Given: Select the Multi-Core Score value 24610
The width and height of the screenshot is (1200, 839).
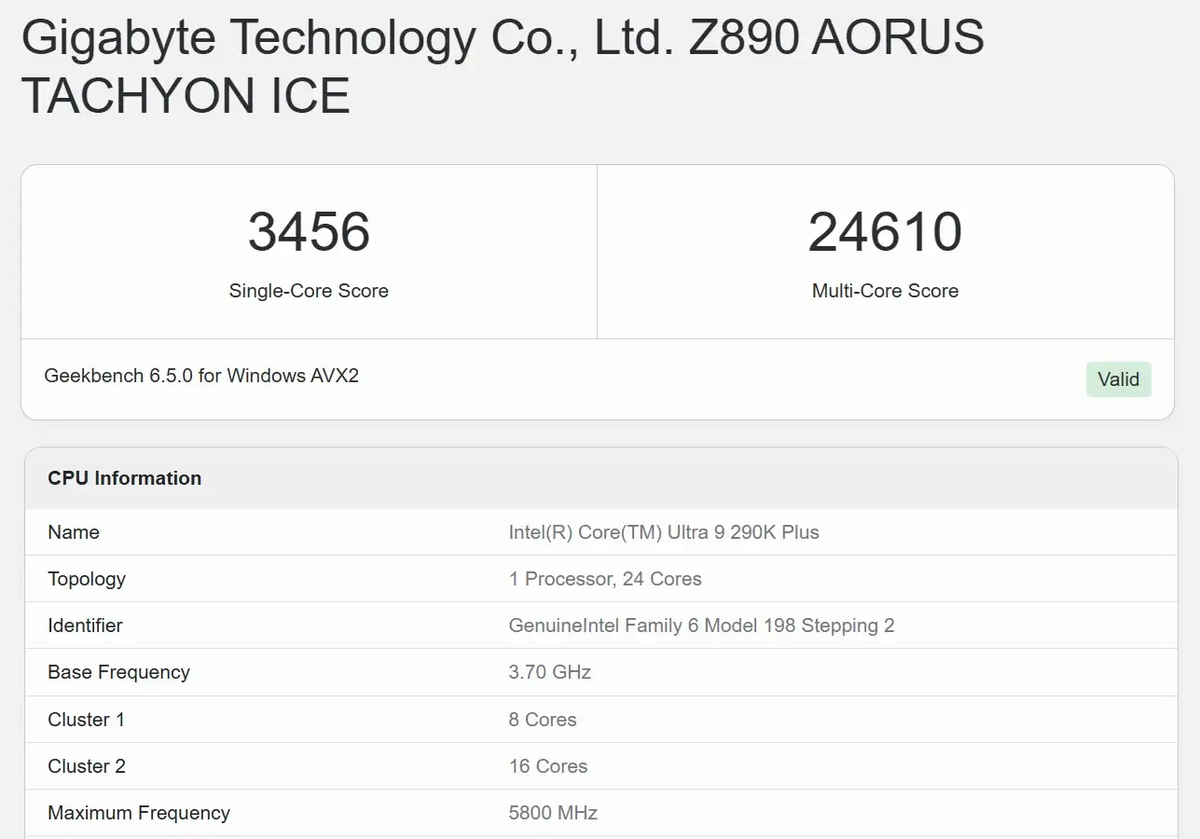Looking at the screenshot, I should [885, 232].
